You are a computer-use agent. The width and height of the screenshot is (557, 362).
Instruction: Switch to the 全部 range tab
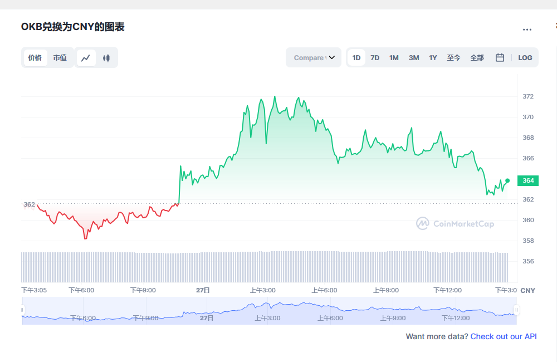(x=477, y=57)
